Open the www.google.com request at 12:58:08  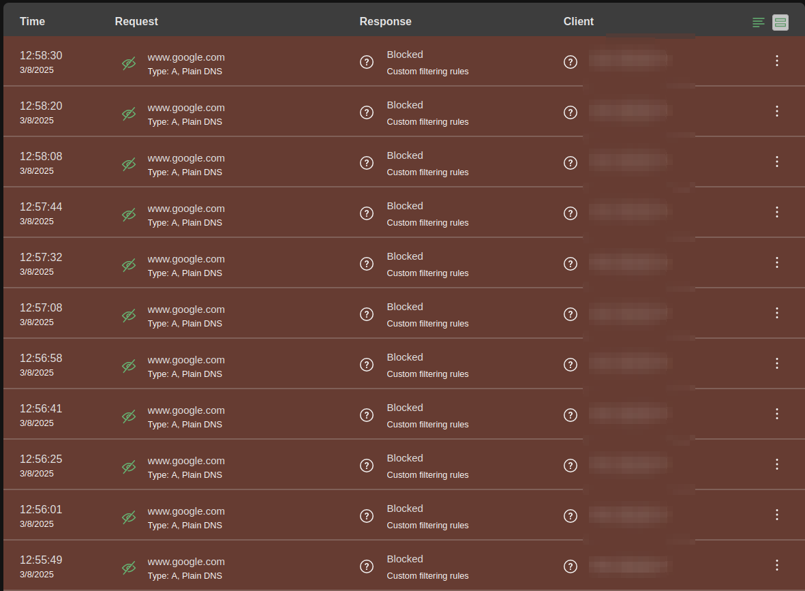[x=186, y=157]
